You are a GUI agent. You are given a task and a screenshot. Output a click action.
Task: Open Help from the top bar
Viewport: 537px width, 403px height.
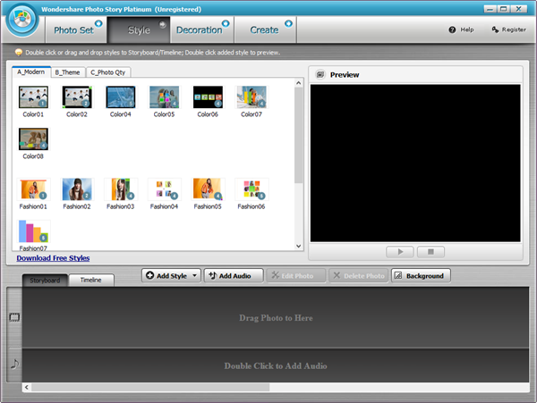coord(461,30)
